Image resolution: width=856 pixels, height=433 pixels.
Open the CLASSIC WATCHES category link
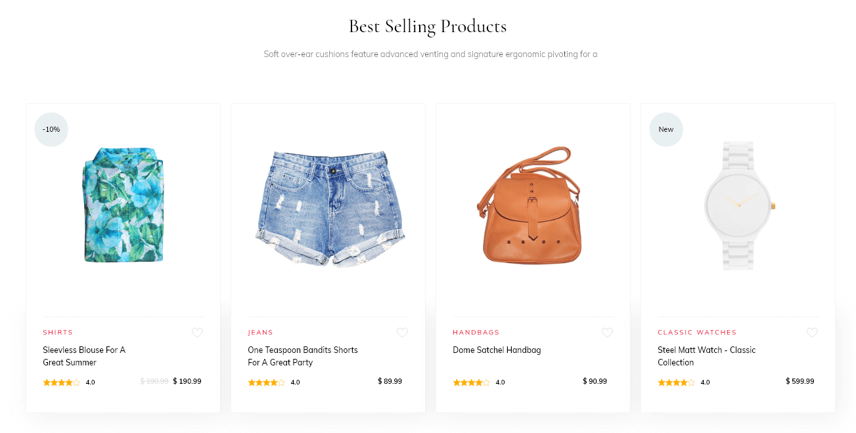click(697, 332)
